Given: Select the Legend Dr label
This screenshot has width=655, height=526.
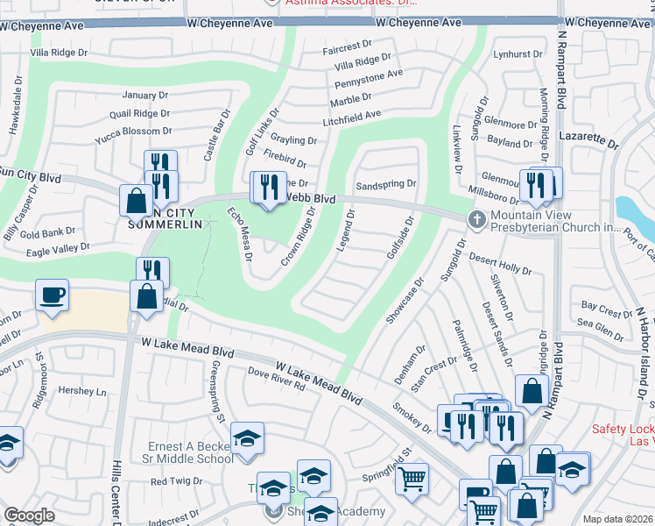Looking at the screenshot, I should click(x=346, y=231).
